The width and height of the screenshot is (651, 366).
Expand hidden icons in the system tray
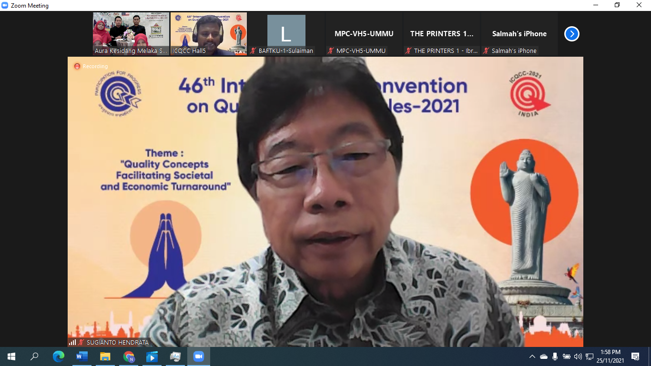[532, 356]
